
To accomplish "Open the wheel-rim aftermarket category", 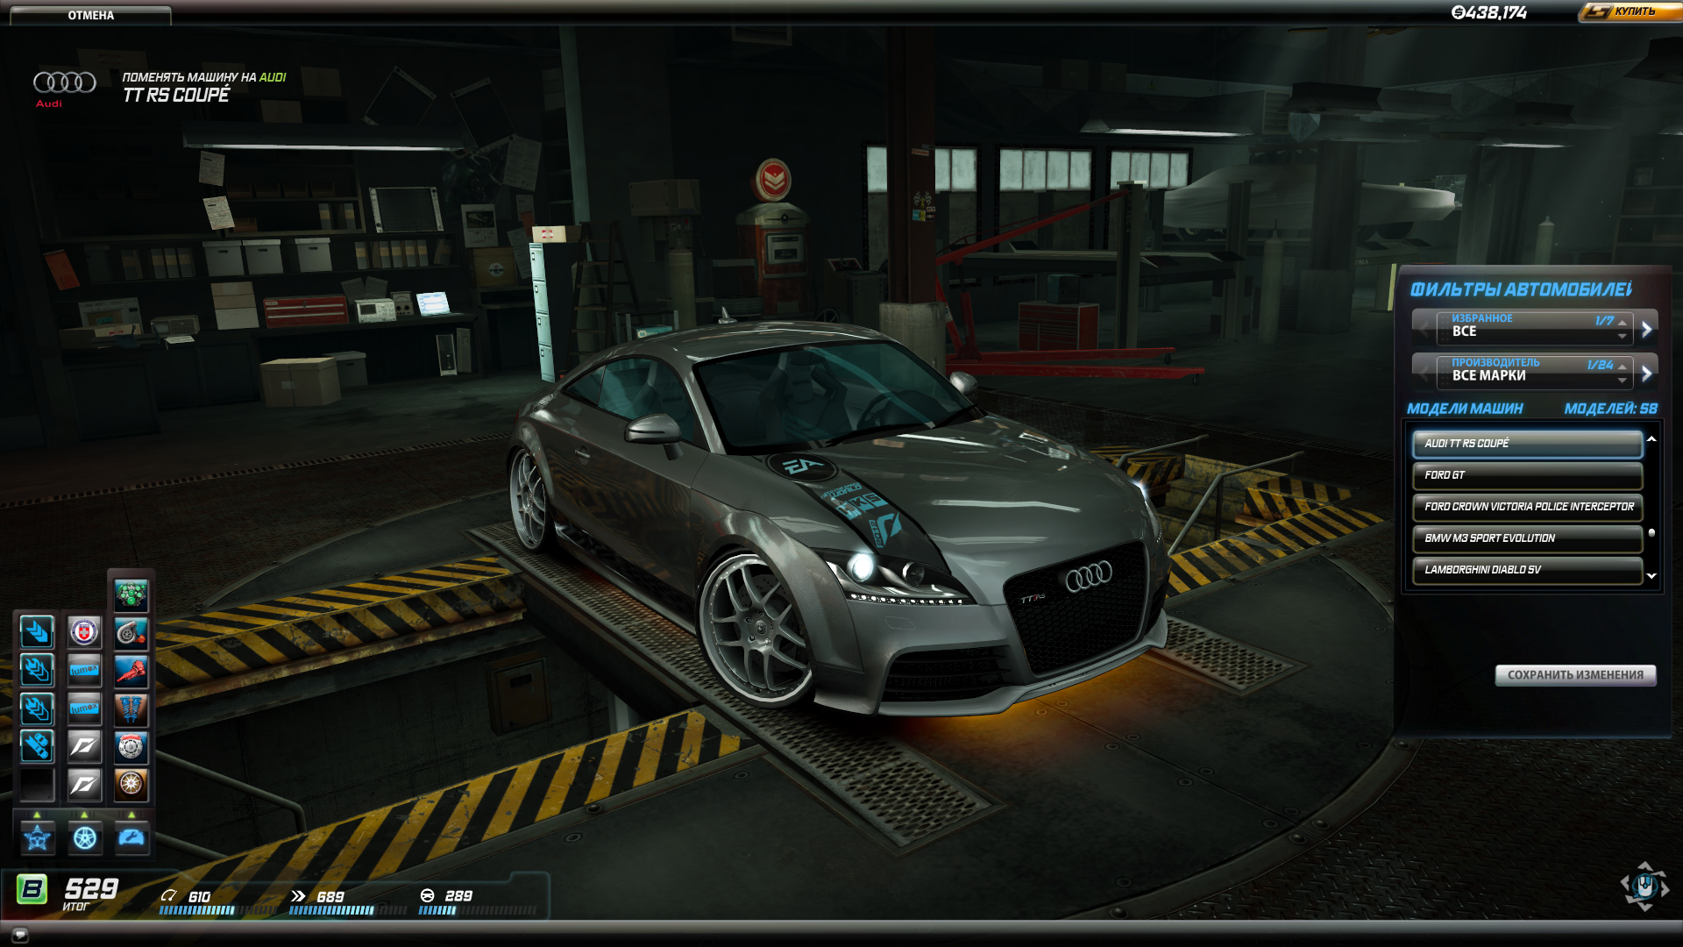I will (x=84, y=838).
